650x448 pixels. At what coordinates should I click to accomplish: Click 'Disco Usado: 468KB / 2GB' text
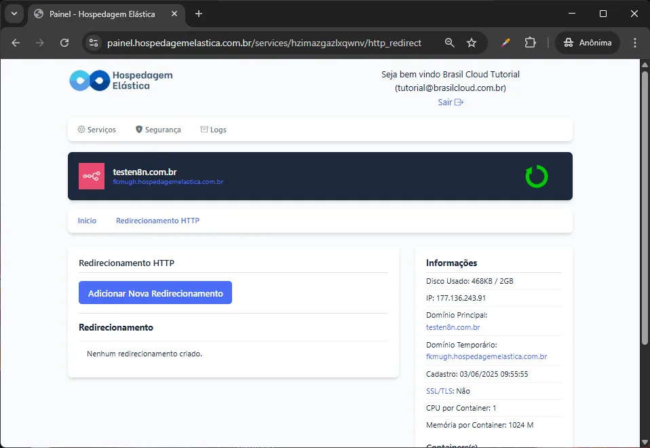(470, 281)
